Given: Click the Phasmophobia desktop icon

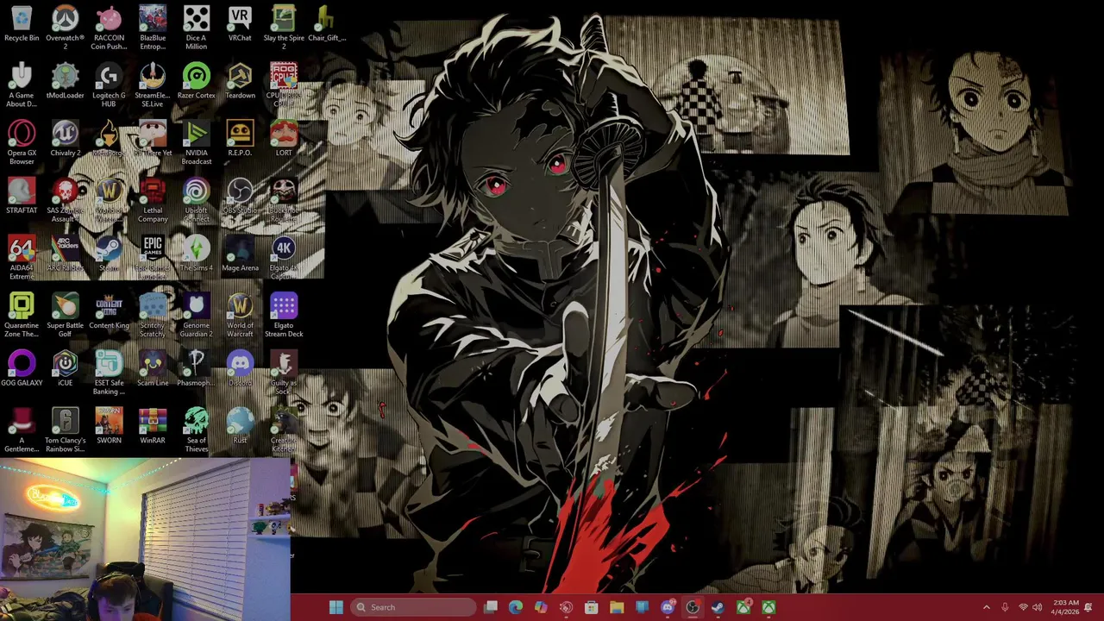Looking at the screenshot, I should pyautogui.click(x=196, y=368).
